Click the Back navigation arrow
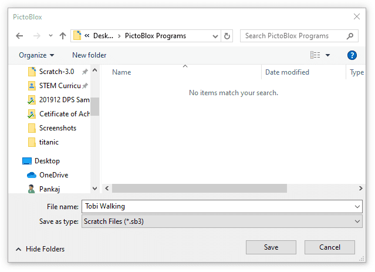 [19, 36]
